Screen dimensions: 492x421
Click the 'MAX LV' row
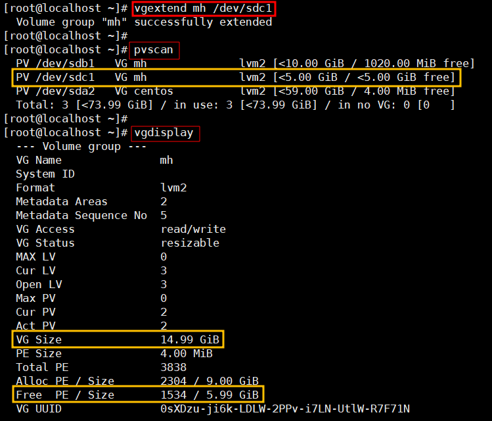point(91,257)
